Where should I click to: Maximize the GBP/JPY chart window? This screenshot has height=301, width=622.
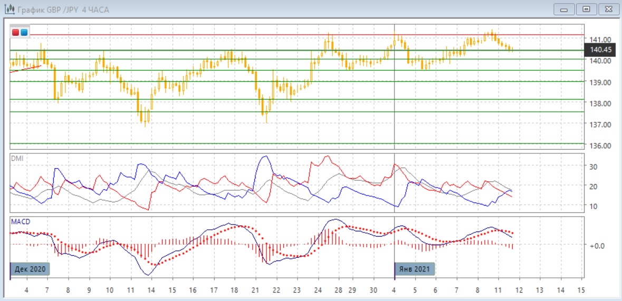[x=586, y=9]
